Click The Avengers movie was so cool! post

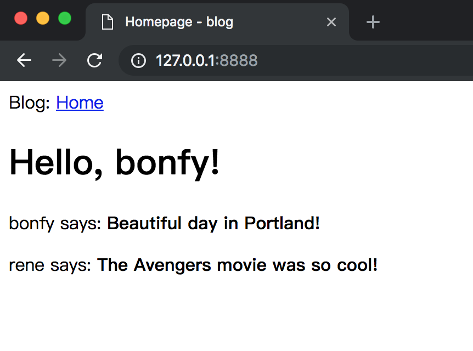pos(237,265)
